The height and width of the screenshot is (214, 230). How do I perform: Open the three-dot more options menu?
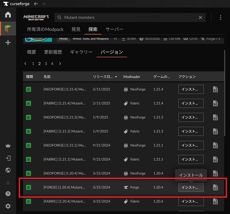[x=220, y=17]
